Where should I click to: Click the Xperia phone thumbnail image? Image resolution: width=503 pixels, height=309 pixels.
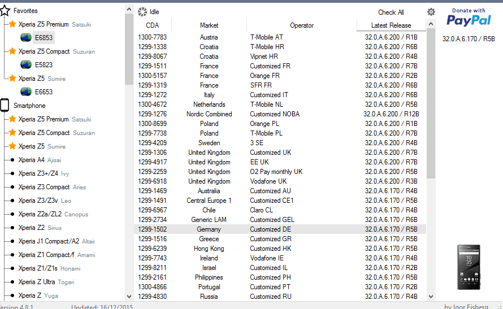click(x=469, y=267)
